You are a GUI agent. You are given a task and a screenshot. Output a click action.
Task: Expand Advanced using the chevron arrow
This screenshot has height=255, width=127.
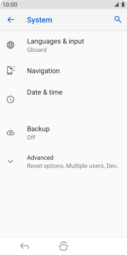tap(10, 161)
